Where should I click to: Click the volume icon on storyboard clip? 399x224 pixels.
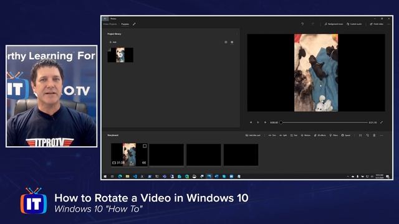144,163
